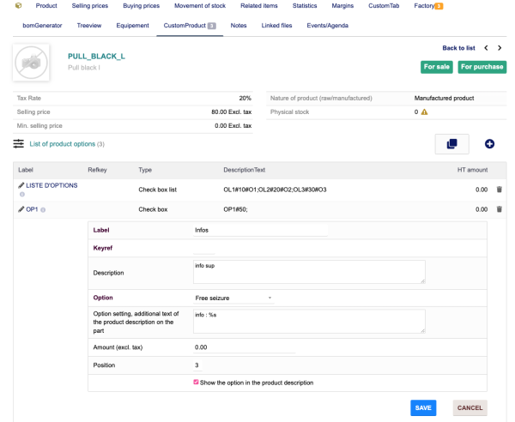This screenshot has width=515, height=422.
Task: Click into the Amount (excl. tax) field
Action: (245, 347)
